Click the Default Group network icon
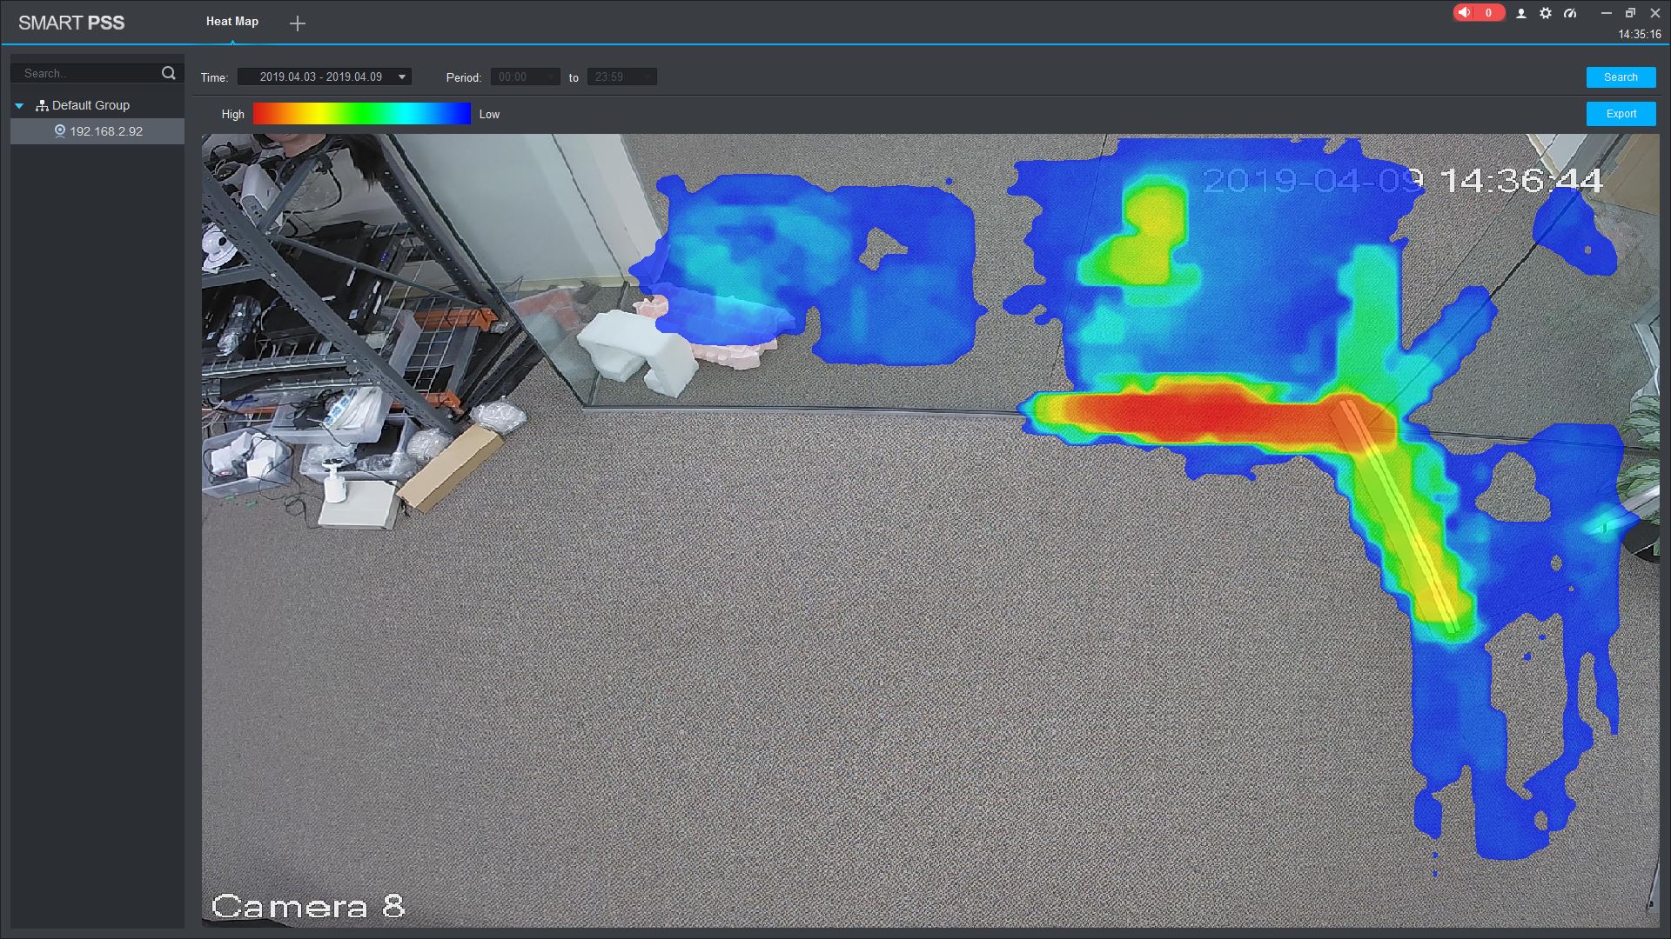The width and height of the screenshot is (1671, 939). pyautogui.click(x=42, y=105)
